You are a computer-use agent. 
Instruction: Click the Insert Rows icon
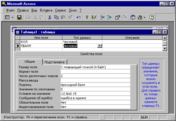tap(102, 18)
